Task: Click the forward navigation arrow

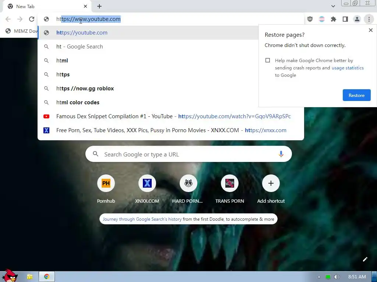Action: pos(20,19)
